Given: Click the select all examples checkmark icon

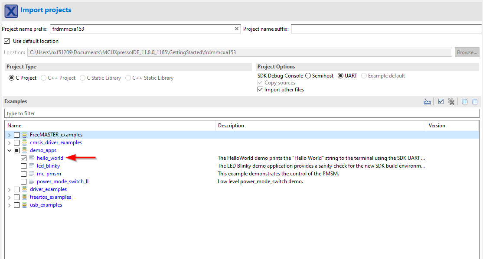Looking at the screenshot, I should pos(441,102).
